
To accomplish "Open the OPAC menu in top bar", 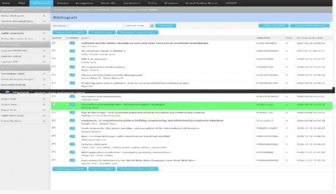I will coord(22,3).
